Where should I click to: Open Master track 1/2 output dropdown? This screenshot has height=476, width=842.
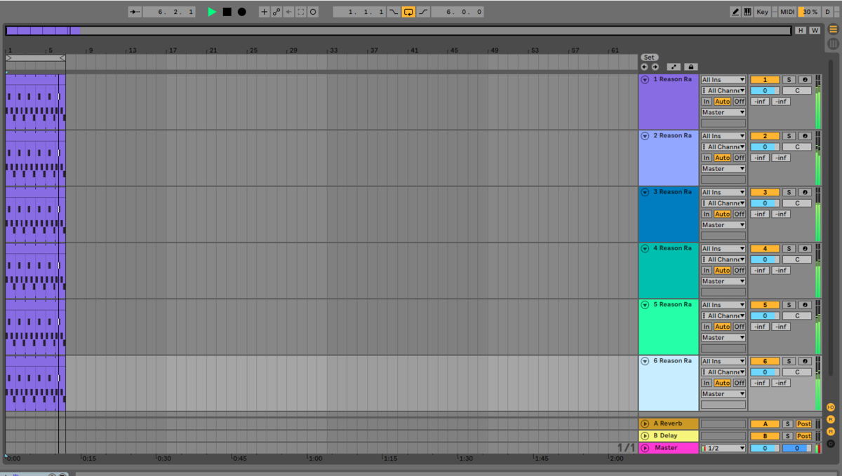coord(723,448)
